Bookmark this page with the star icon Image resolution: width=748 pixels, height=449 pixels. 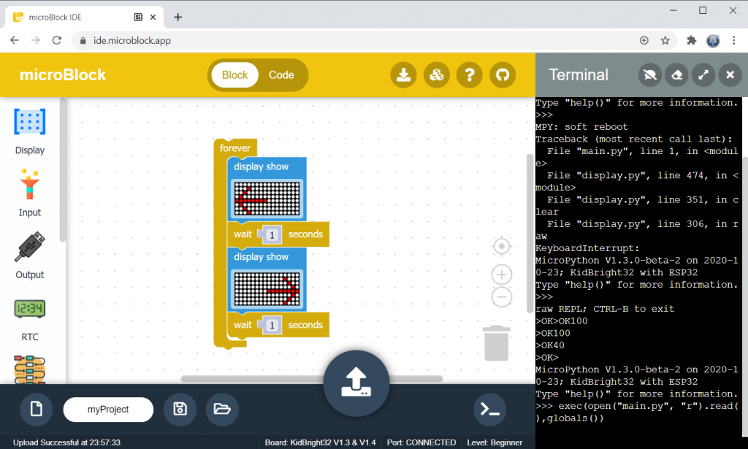coord(665,40)
